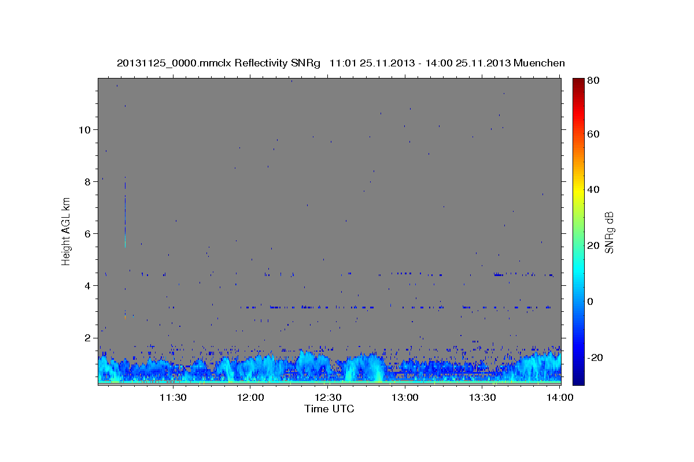Click the height tick label 4
This screenshot has height=462, width=694.
pos(86,285)
